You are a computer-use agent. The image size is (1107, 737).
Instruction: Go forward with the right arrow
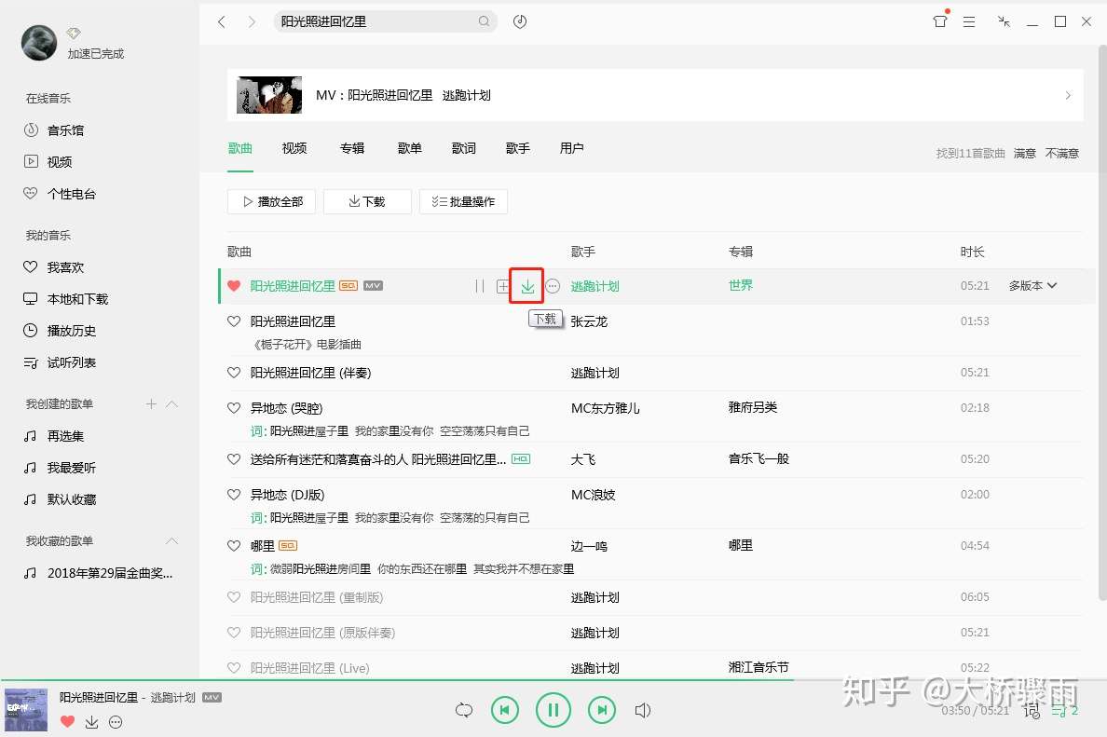[x=252, y=21]
